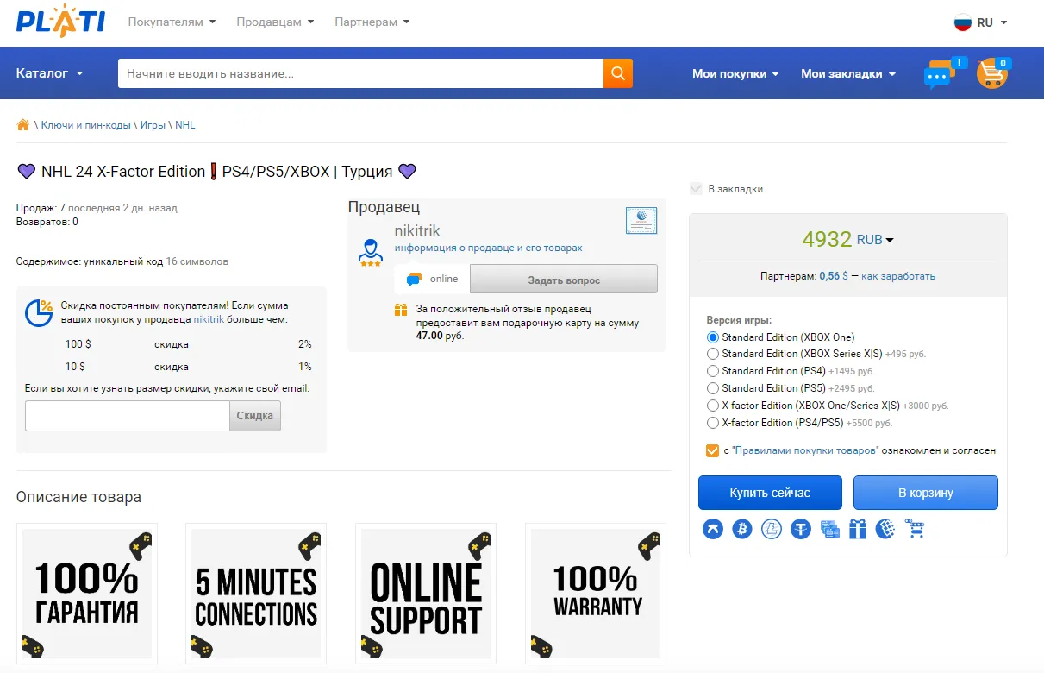Click 'Купить сейчас' button
This screenshot has height=673, width=1044.
click(770, 493)
